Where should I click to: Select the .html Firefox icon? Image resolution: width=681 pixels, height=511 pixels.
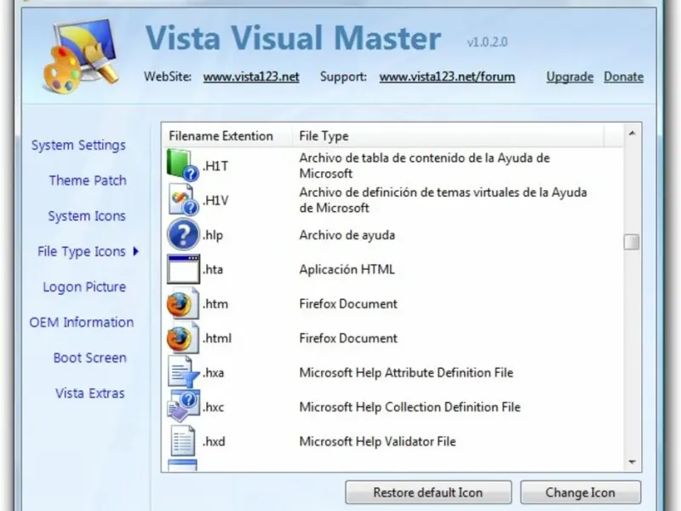183,337
